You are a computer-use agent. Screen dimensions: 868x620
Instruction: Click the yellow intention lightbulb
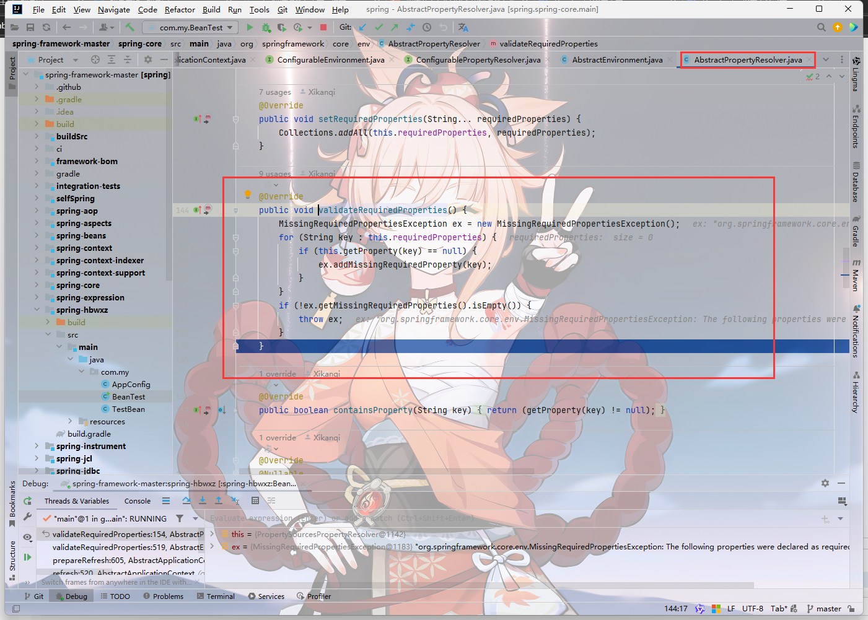(248, 194)
